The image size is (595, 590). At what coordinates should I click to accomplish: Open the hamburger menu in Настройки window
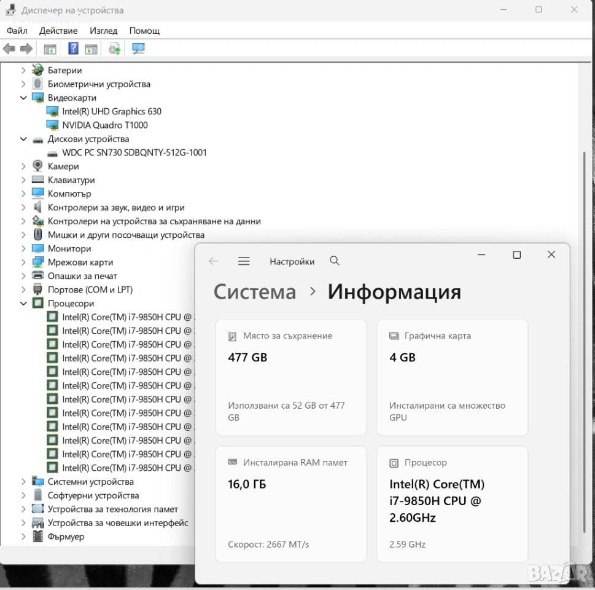[244, 261]
